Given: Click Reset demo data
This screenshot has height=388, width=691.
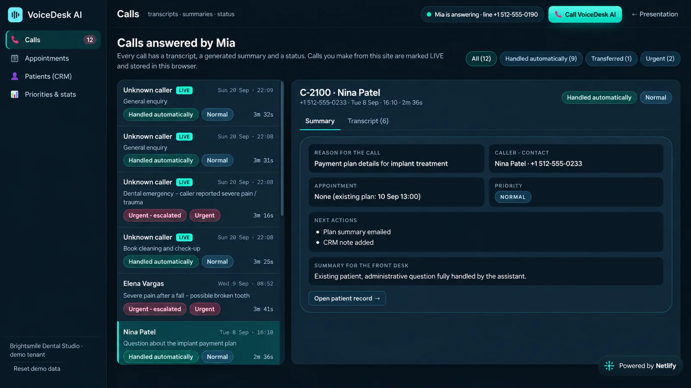Looking at the screenshot, I should (x=37, y=369).
